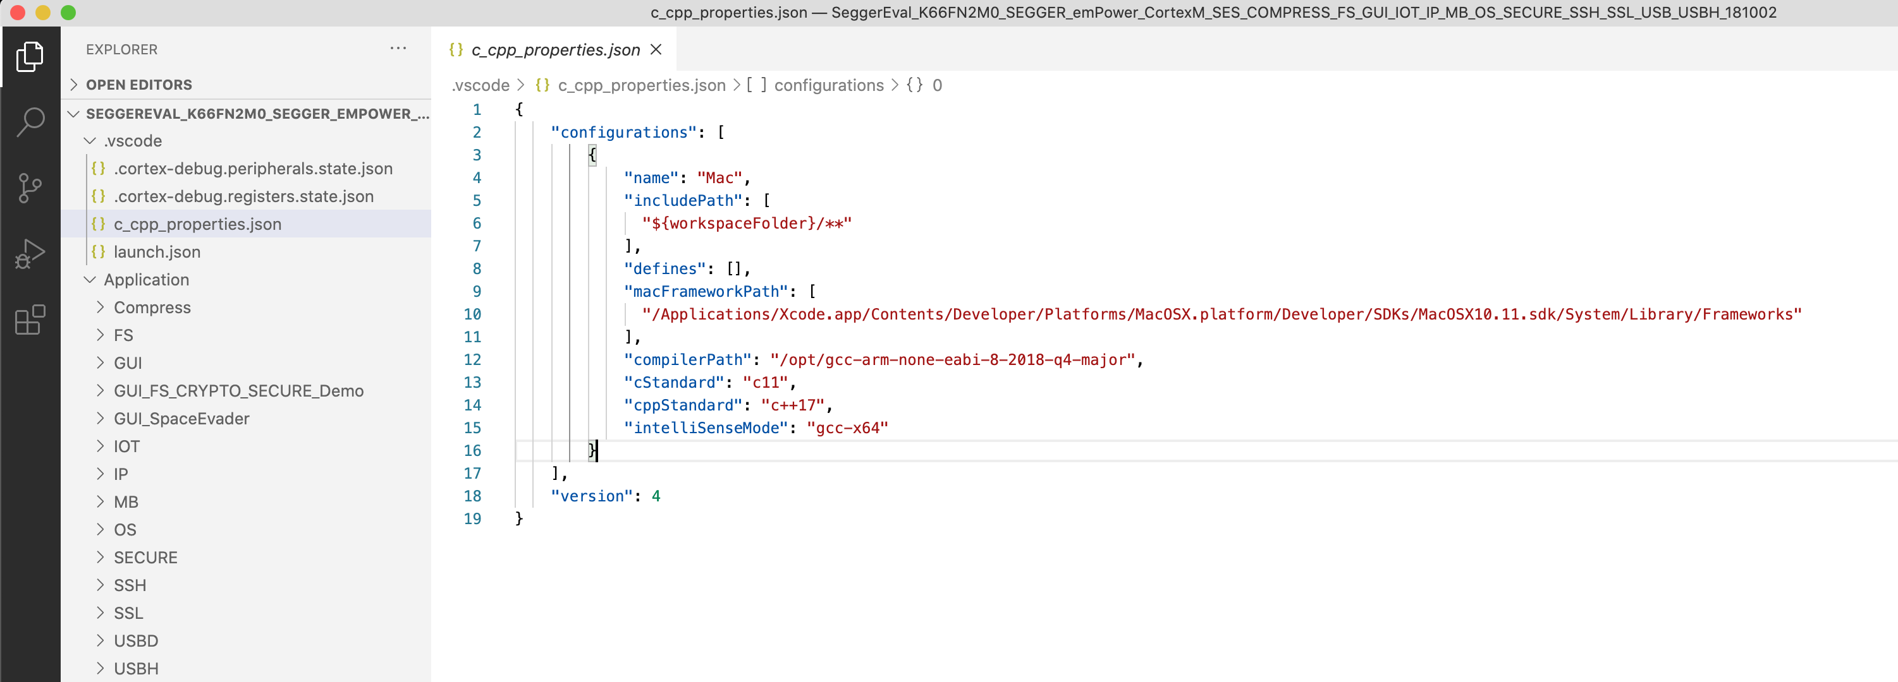Open the Extensions view icon

point(30,320)
